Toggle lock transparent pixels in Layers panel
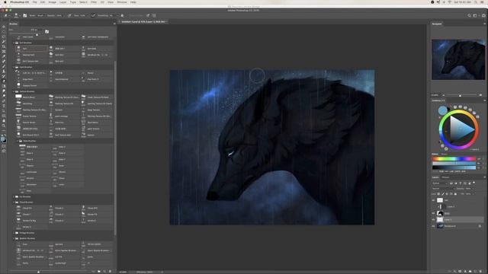This screenshot has width=488, height=274. [438, 194]
